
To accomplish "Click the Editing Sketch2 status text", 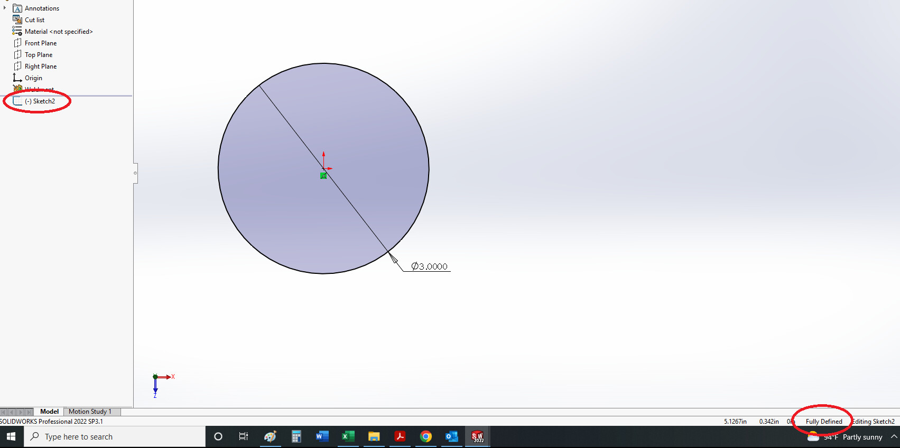I will click(873, 422).
